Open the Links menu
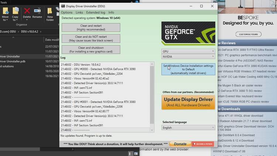This screenshot has height=156, width=277. [x=79, y=13]
